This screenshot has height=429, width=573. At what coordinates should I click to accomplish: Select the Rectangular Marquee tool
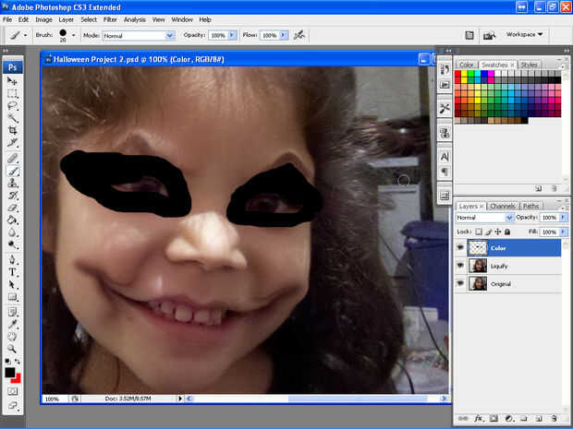point(12,94)
